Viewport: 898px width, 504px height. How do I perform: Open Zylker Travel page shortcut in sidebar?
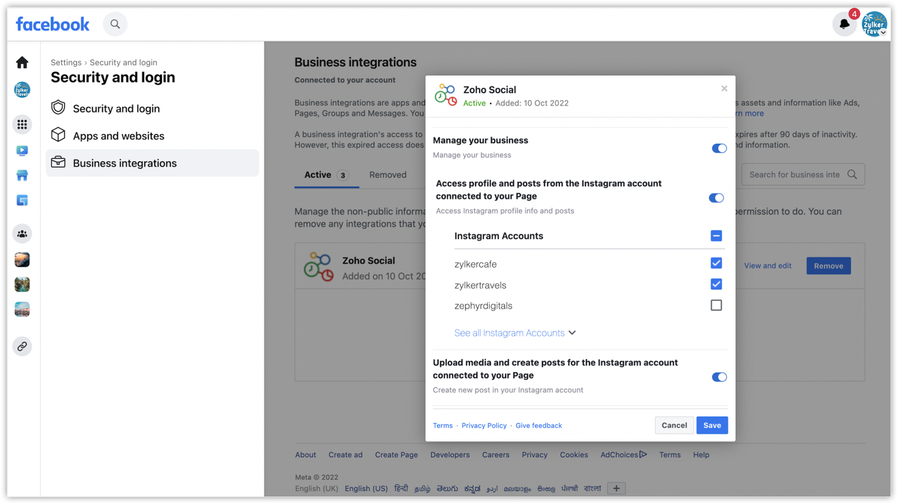[22, 90]
